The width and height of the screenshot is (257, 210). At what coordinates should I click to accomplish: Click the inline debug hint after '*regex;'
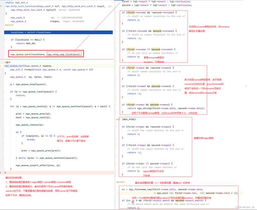(x=73, y=22)
